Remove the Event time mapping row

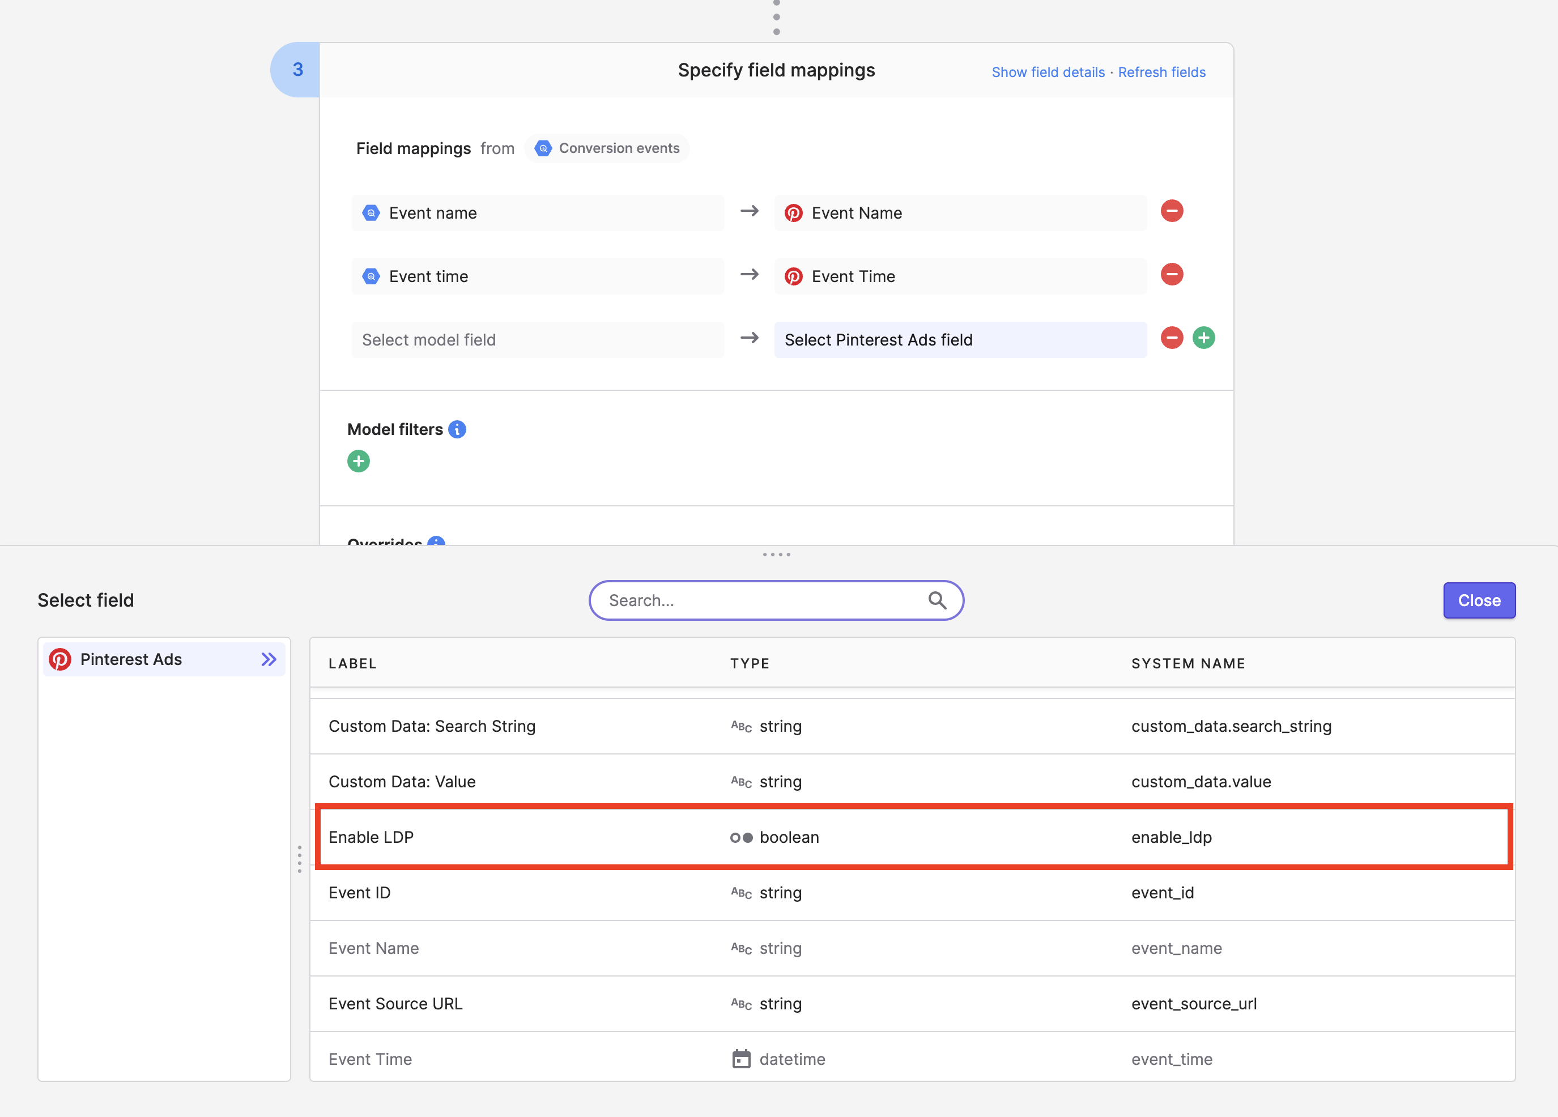(x=1171, y=274)
